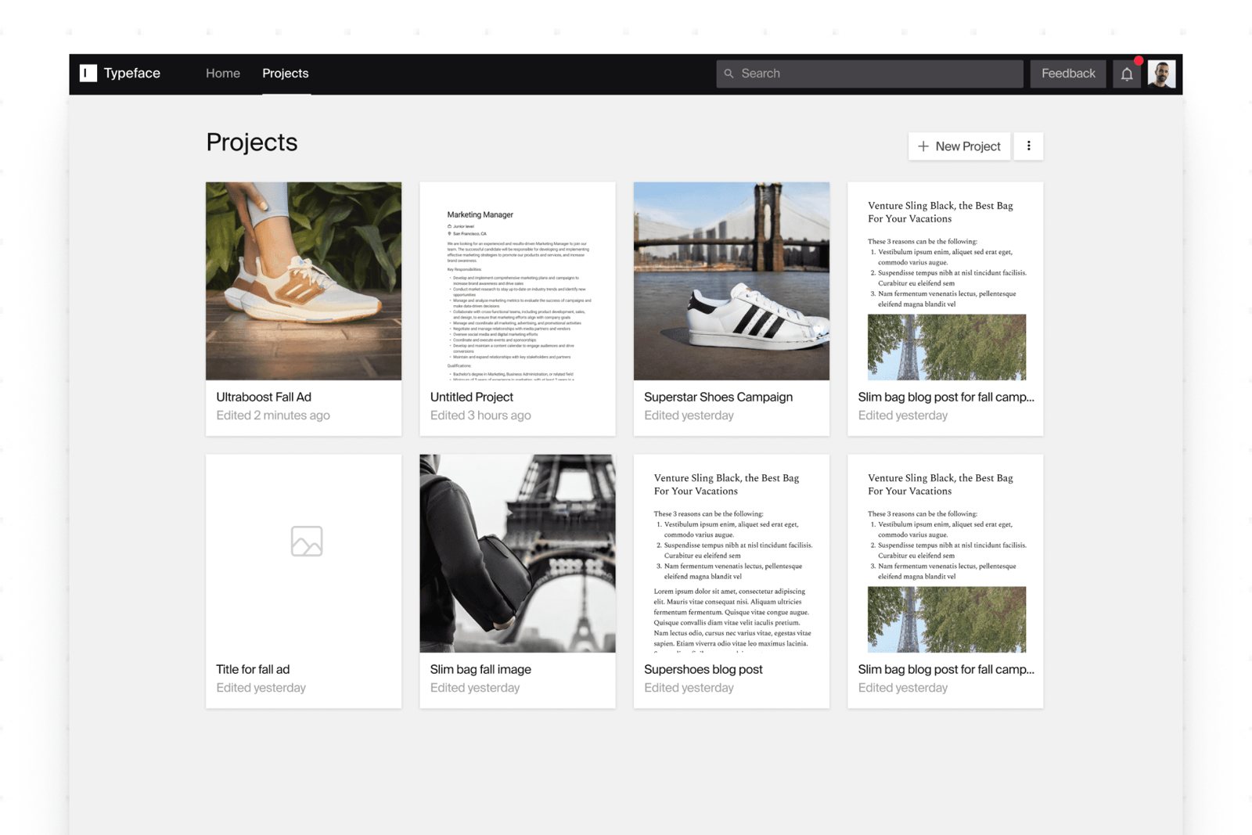This screenshot has height=835, width=1252.
Task: Go to the Home tab
Action: (223, 73)
